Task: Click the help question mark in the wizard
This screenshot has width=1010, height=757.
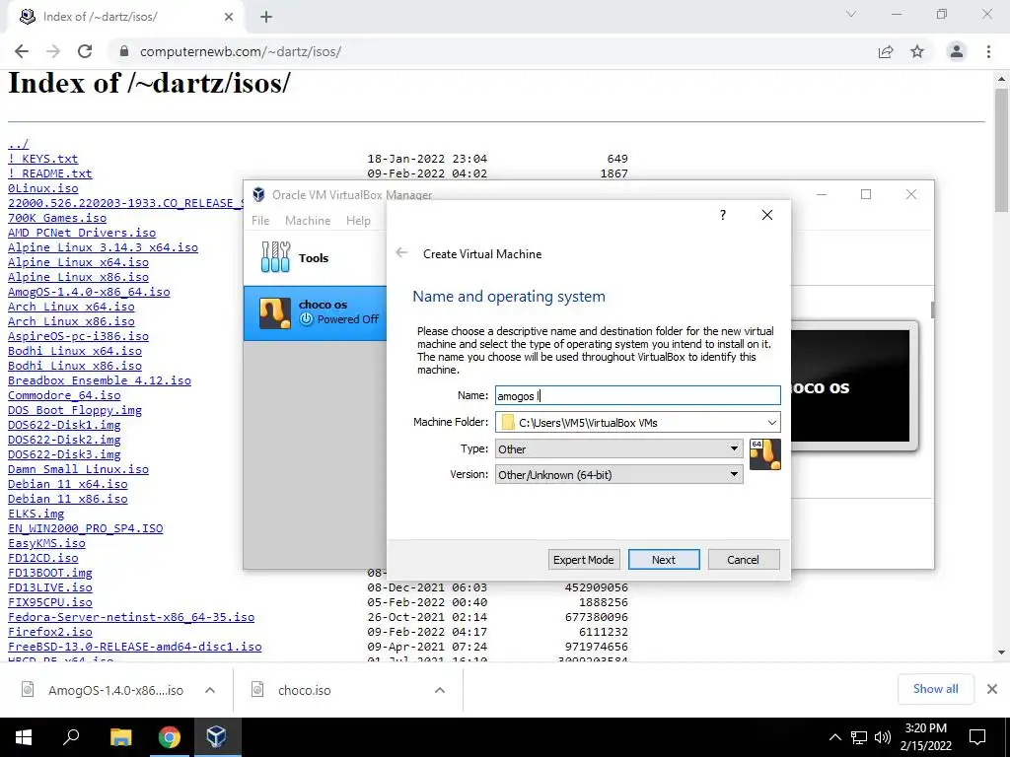Action: pos(723,214)
